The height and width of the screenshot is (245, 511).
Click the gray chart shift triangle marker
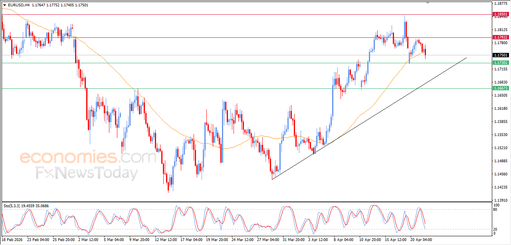(x=428, y=3)
